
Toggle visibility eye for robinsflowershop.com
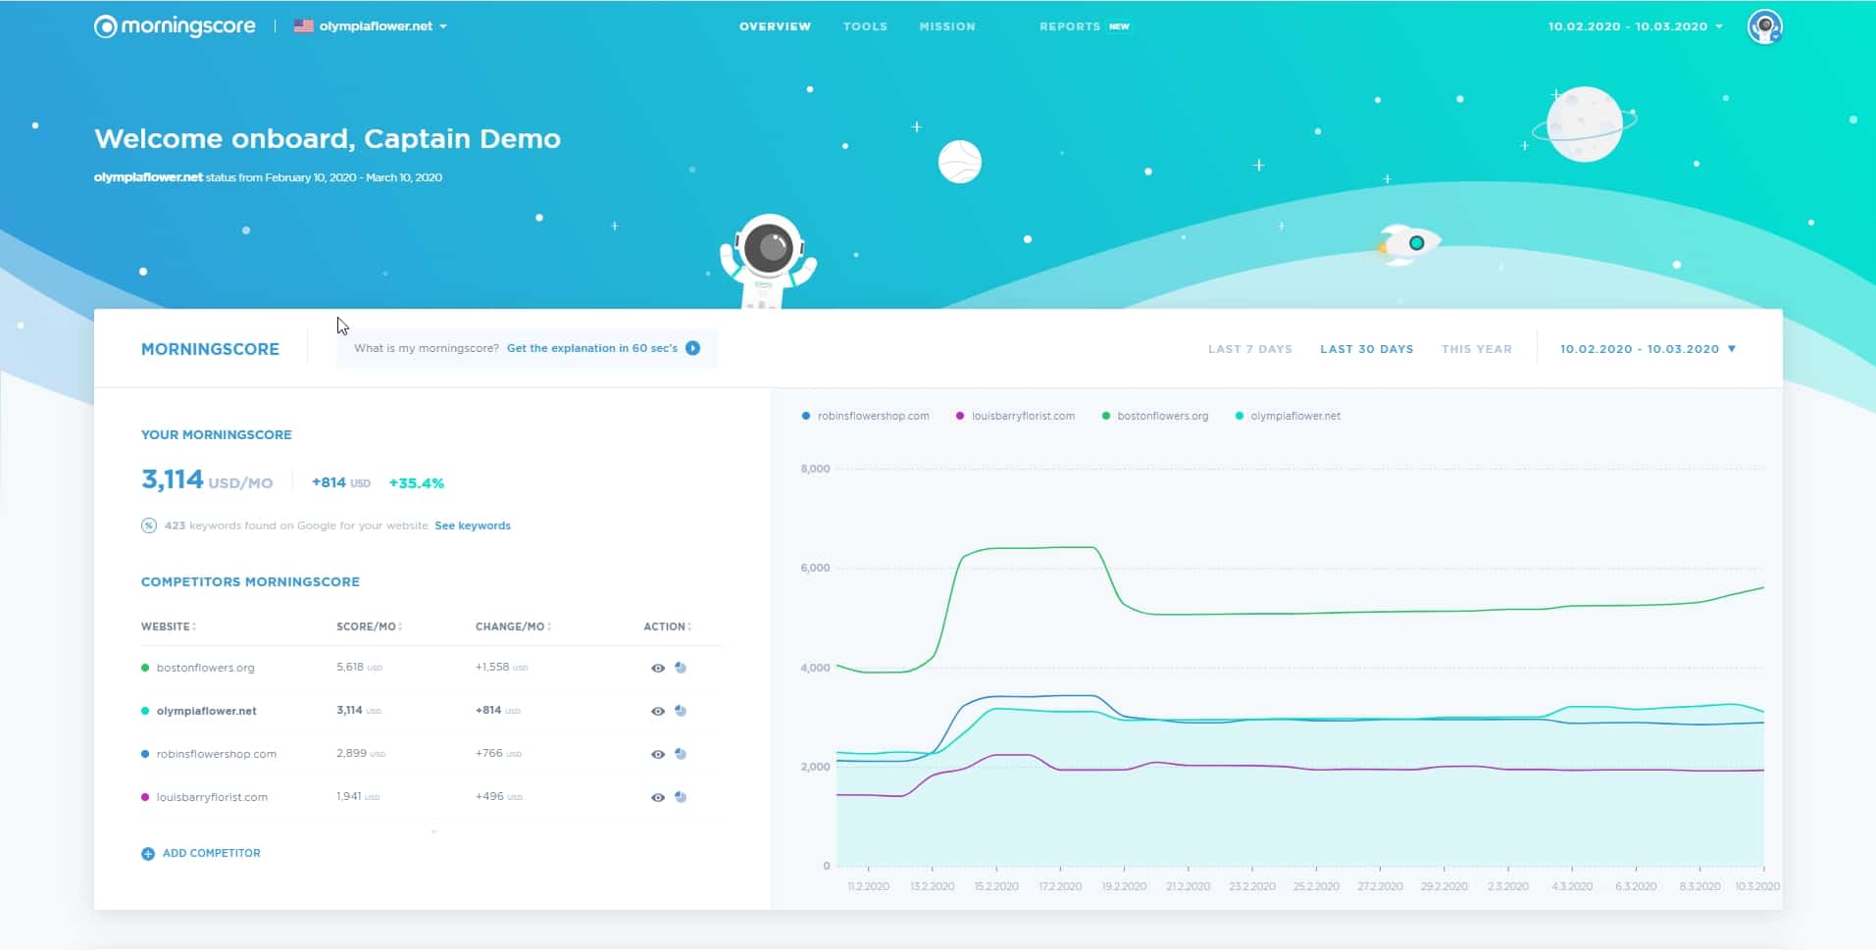click(658, 754)
